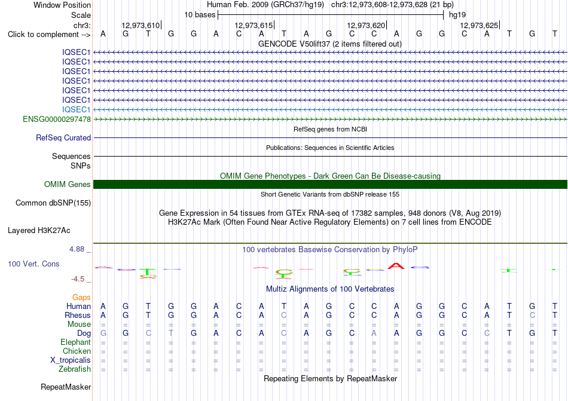Click the 12,973,620 position marker
Image resolution: width=568 pixels, height=401 pixels.
[x=367, y=25]
